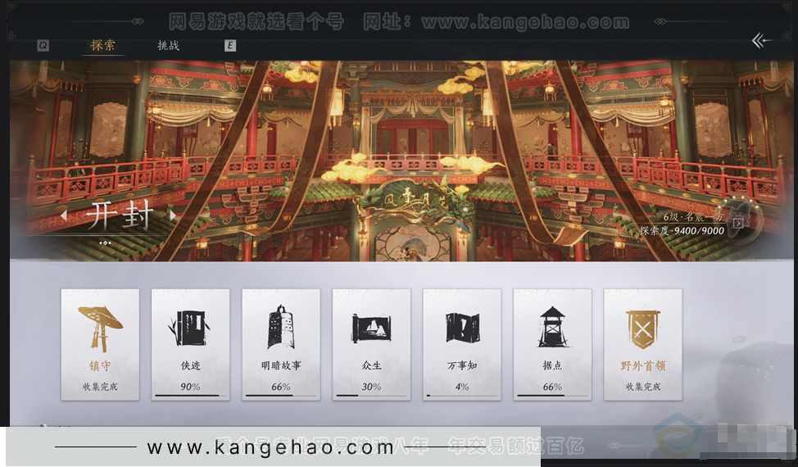Click the 开封 region title

[x=119, y=215]
